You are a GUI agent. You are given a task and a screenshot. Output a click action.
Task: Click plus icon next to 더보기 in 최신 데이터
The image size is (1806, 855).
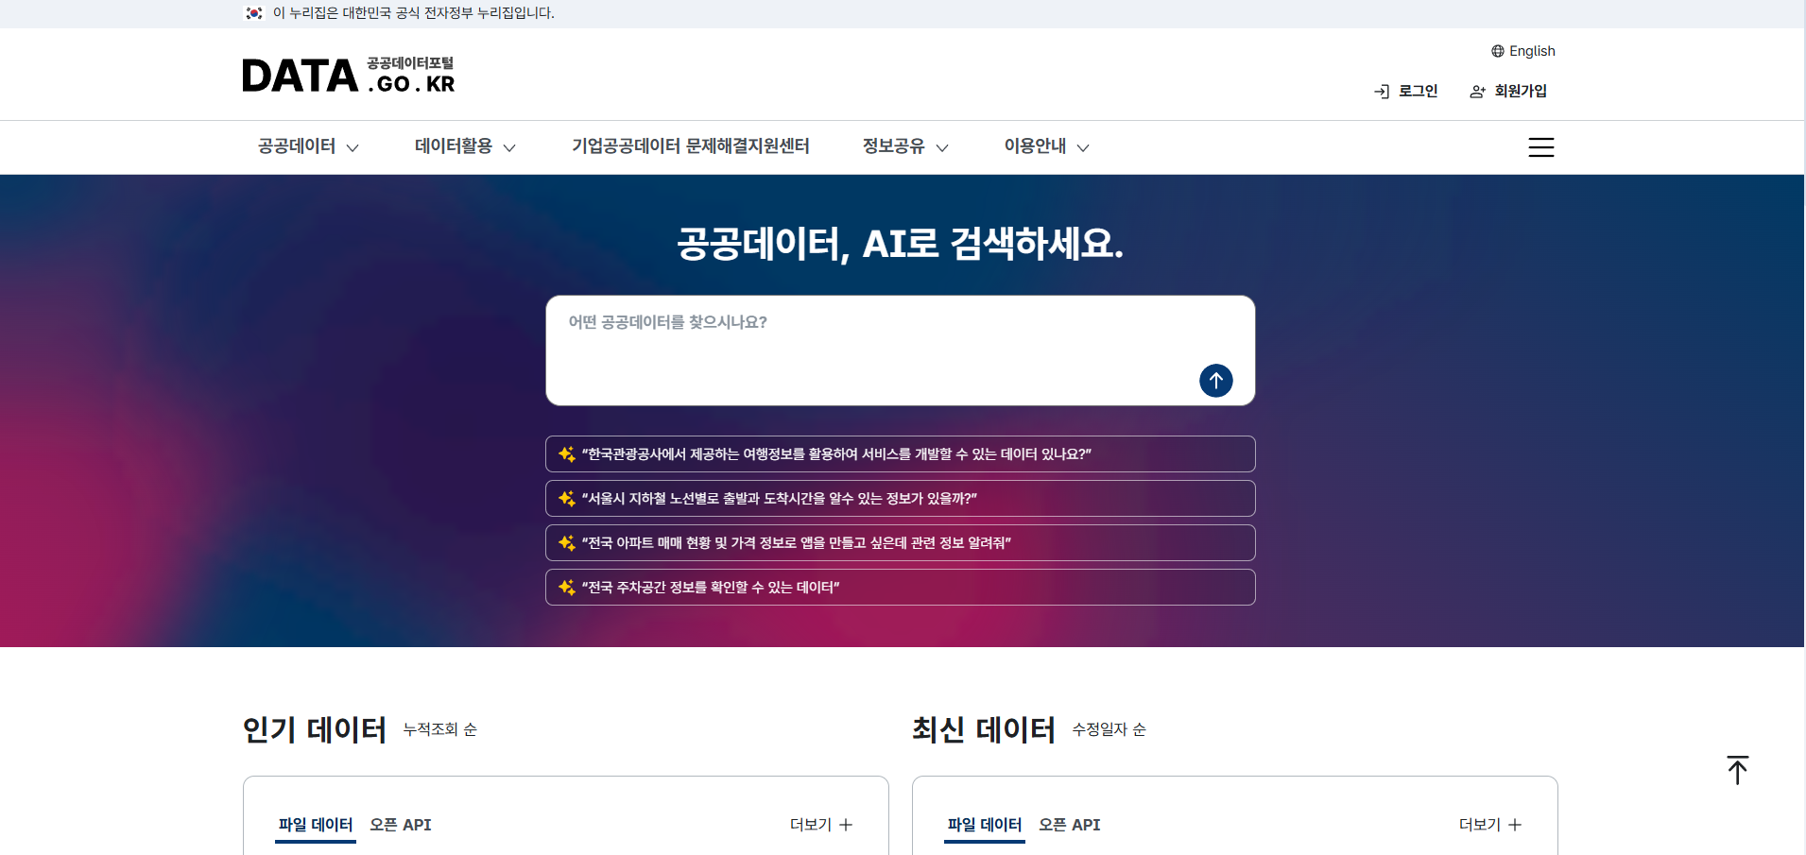tap(1515, 825)
